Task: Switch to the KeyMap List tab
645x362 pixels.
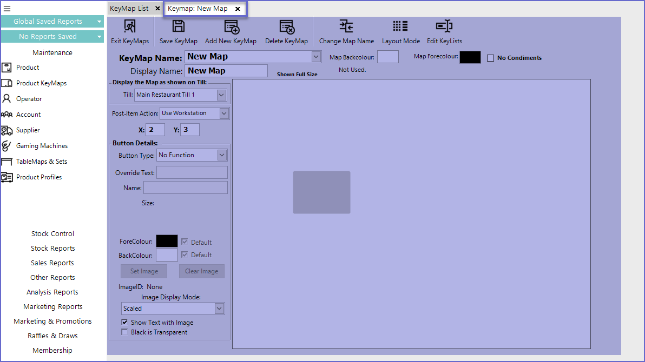Action: [x=129, y=9]
